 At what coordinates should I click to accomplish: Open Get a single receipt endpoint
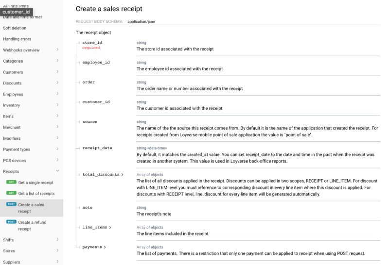point(35,182)
